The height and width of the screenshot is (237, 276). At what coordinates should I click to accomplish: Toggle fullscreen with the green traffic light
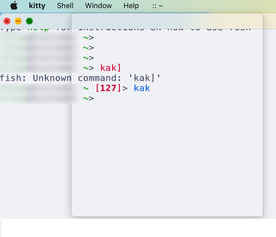tap(29, 21)
